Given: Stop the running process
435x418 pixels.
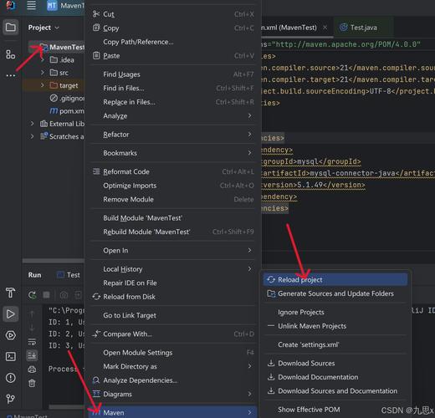Looking at the screenshot, I should [x=46, y=295].
